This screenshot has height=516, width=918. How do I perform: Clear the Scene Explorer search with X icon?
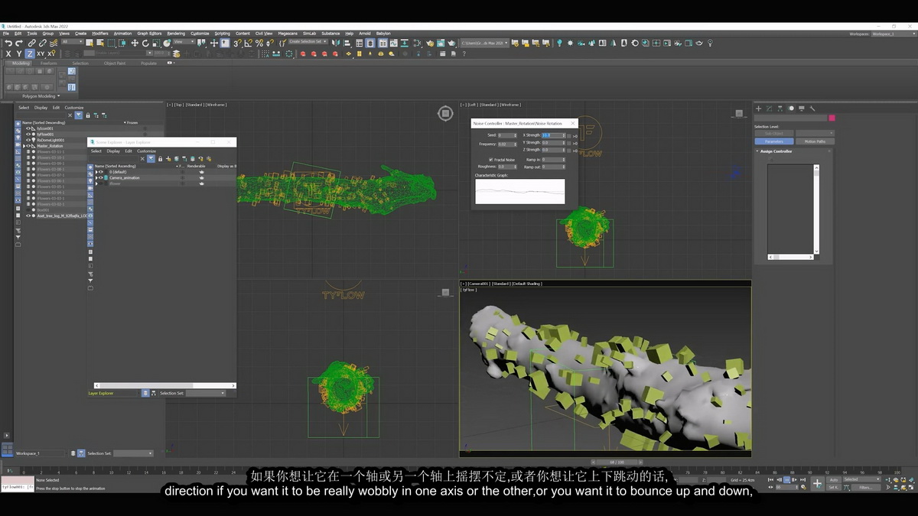[70, 115]
